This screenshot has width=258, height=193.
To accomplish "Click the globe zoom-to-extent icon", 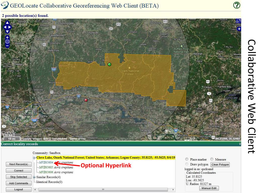I will click(x=7, y=41).
